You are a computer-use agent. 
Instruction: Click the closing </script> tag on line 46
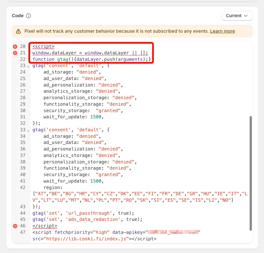pos(45,226)
